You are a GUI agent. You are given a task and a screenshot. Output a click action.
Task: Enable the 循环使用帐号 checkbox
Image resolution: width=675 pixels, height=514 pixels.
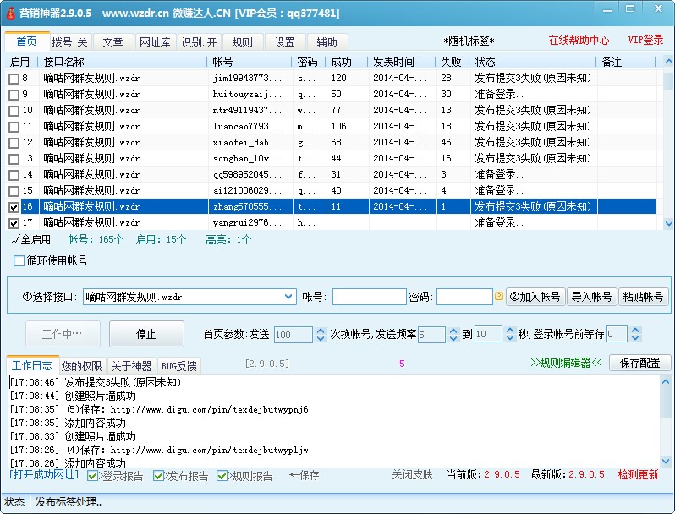(x=19, y=261)
